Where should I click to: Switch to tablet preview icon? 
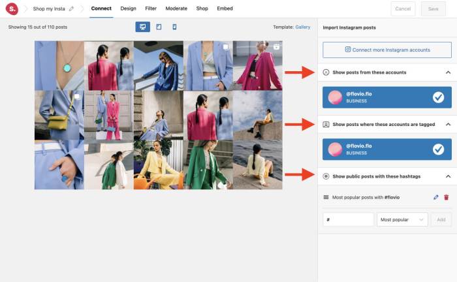(159, 27)
